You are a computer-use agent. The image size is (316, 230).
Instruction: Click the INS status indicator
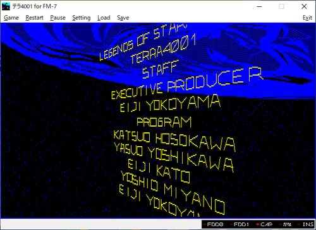(x=307, y=224)
